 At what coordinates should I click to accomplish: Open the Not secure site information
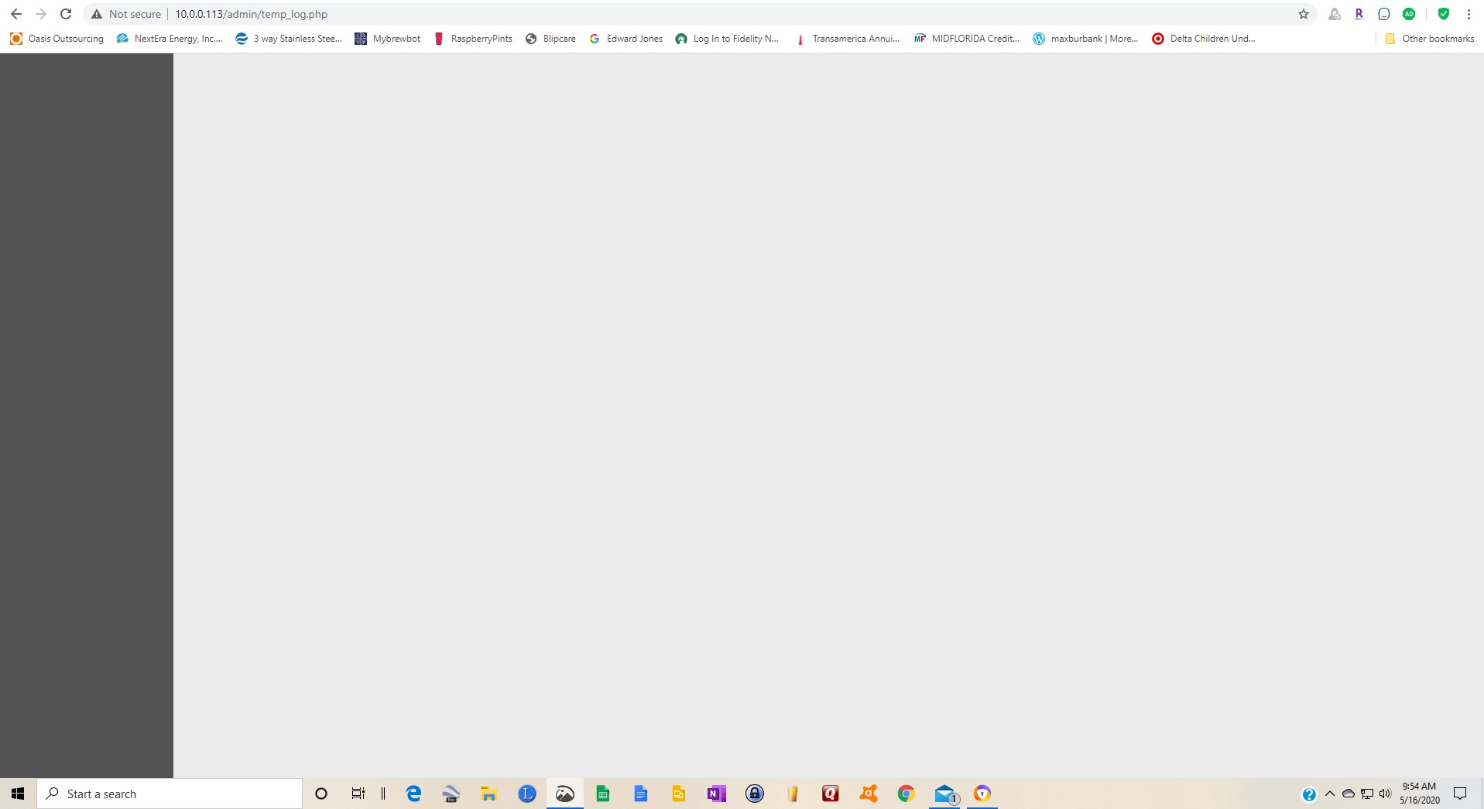point(126,14)
